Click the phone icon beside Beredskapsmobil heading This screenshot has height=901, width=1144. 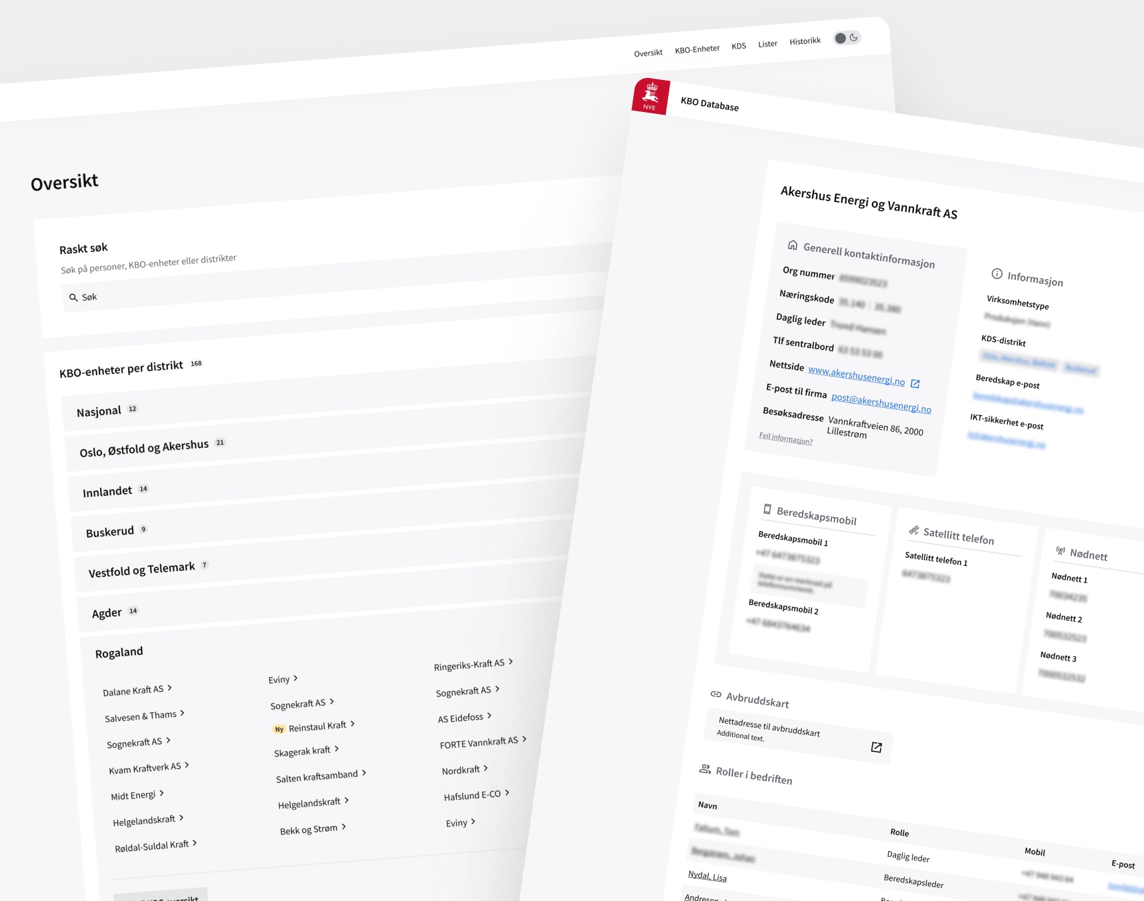(x=767, y=509)
